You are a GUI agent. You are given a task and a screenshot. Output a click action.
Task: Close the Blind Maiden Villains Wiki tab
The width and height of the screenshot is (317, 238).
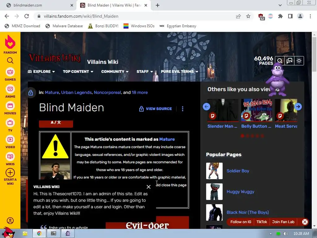[146, 5]
